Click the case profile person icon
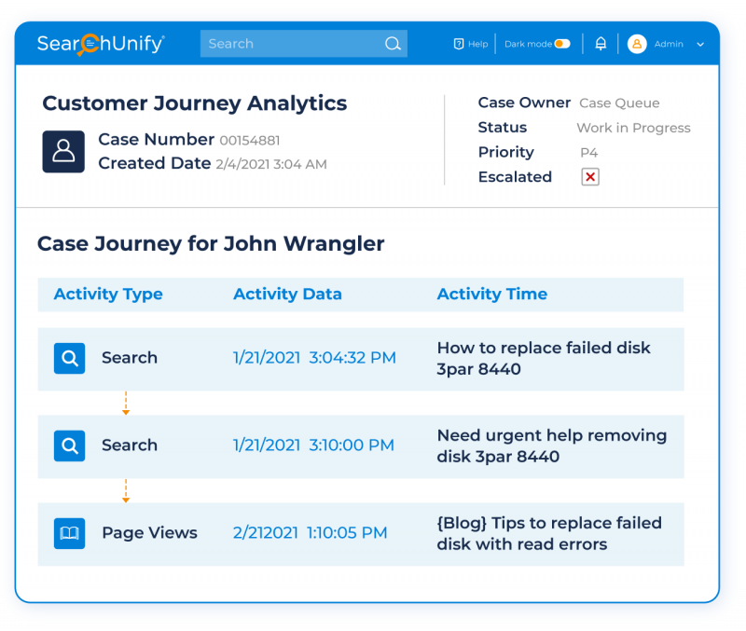Viewport: 746px width, 631px height. pyautogui.click(x=63, y=151)
